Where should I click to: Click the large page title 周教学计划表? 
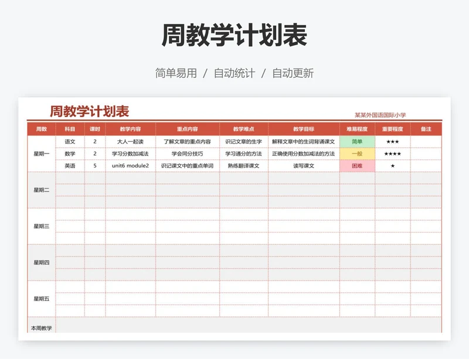tap(234, 35)
